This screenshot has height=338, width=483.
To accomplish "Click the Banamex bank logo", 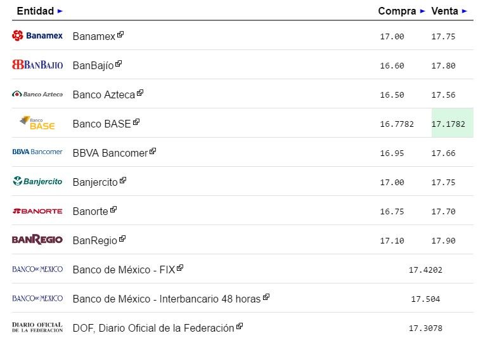I will (37, 36).
